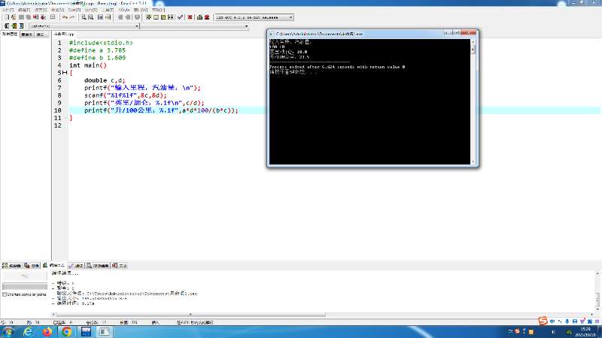This screenshot has width=602, height=338.
Task: Switch to the 编译日志 bottom tab
Action: [x=54, y=265]
